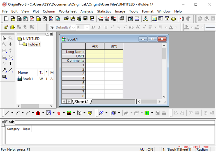Viewport: 216px width, 152px height.
Task: Click the Add New Columns icon
Action: coord(182,19)
